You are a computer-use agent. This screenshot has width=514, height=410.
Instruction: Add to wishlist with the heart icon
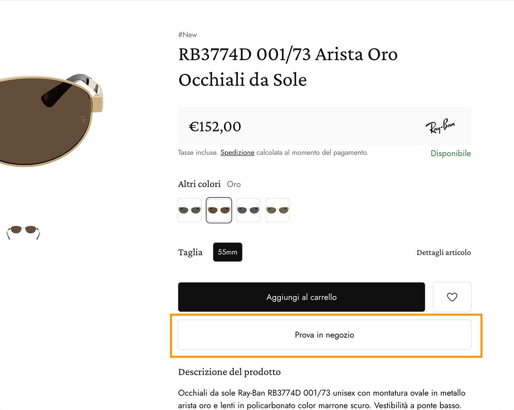click(x=452, y=297)
